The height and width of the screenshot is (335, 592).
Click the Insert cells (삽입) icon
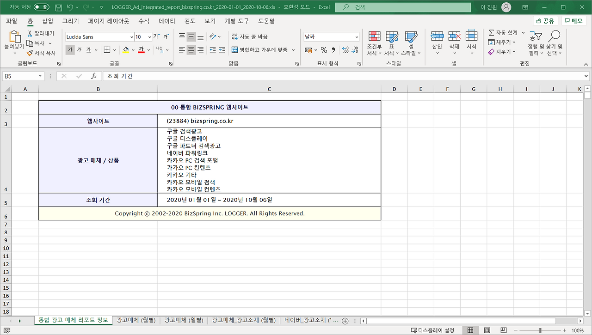point(437,37)
